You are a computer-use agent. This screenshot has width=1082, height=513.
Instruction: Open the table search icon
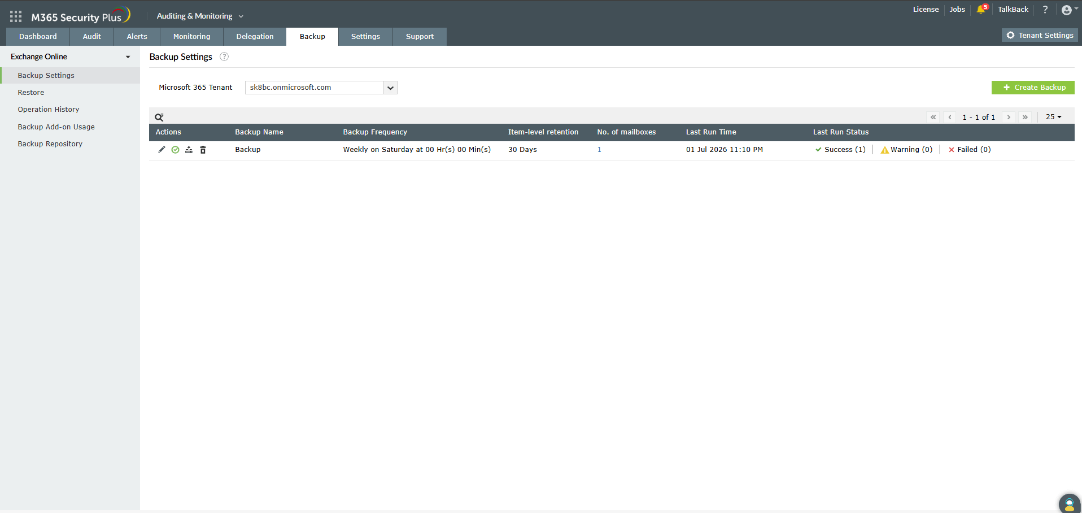159,117
